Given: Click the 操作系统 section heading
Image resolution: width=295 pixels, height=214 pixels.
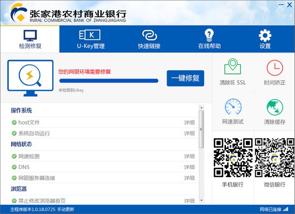Looking at the screenshot, I should (x=21, y=111).
